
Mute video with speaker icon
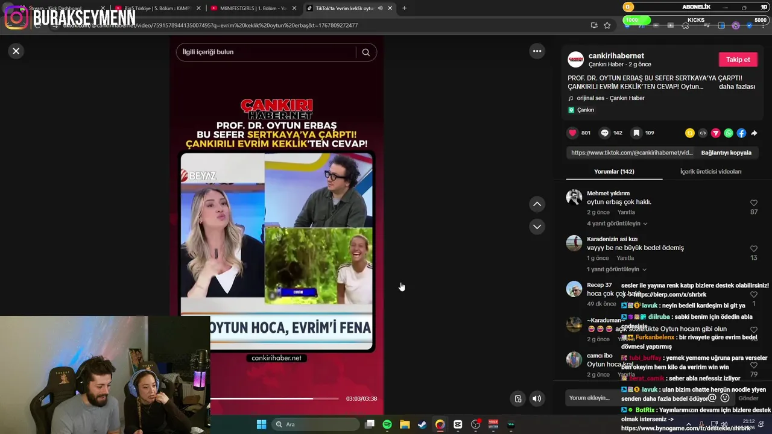(x=536, y=398)
